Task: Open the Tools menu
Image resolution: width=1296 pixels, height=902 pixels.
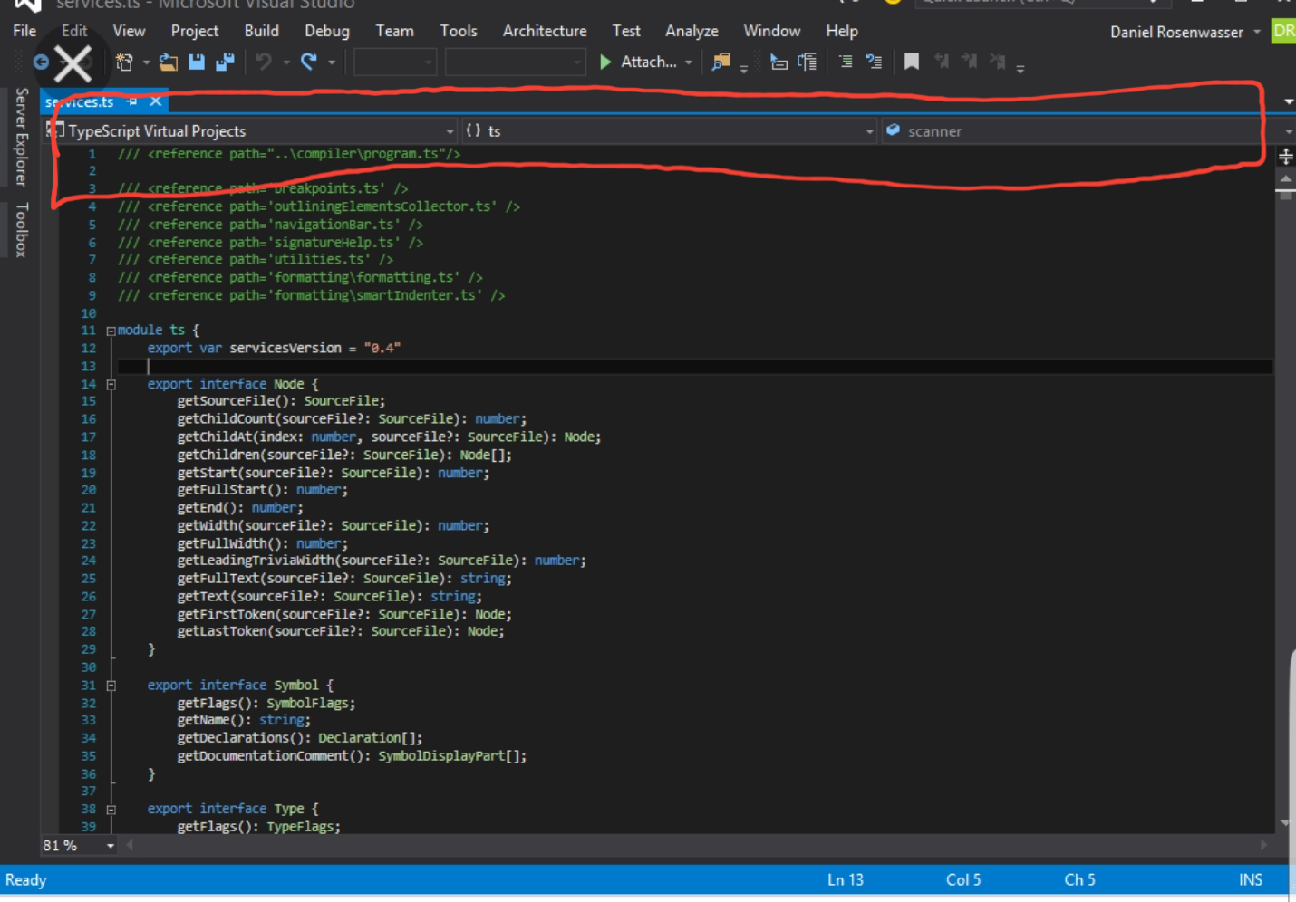Action: pos(459,31)
